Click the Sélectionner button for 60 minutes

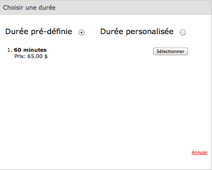click(x=171, y=51)
